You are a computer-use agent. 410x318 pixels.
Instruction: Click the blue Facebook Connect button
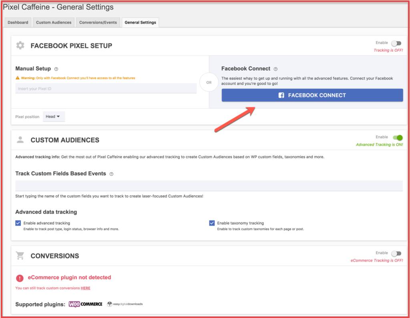pyautogui.click(x=312, y=95)
